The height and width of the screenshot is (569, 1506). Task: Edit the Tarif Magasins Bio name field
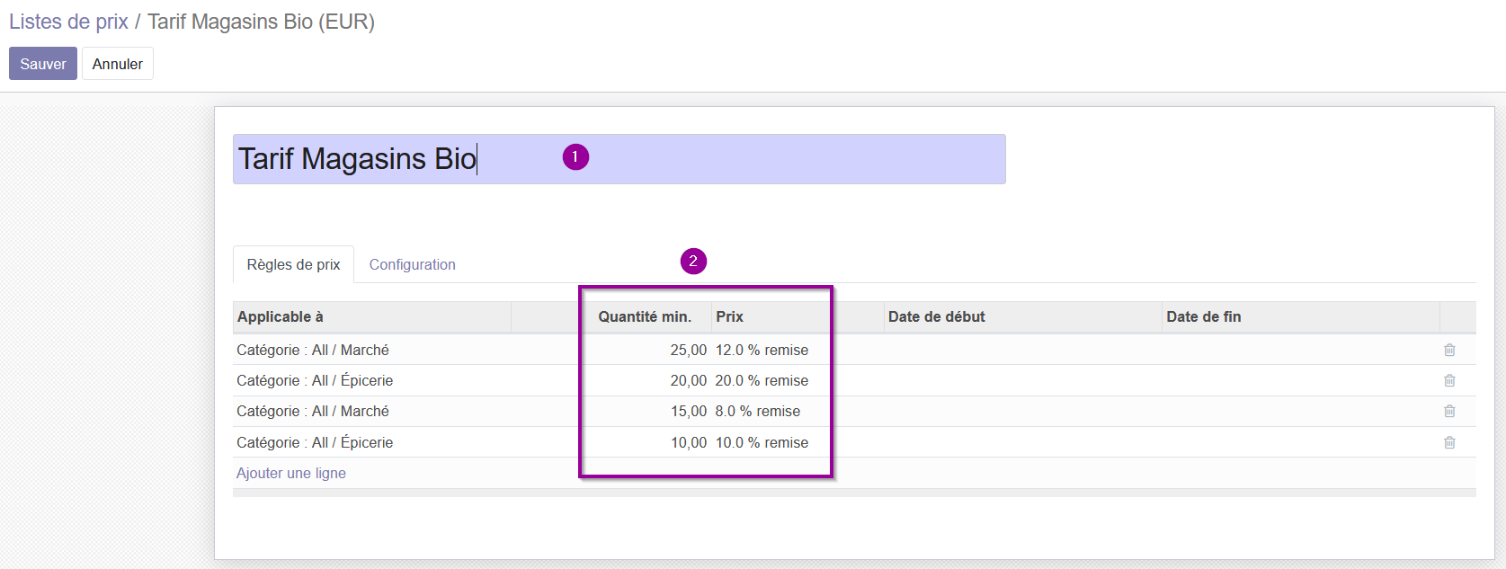pos(619,159)
